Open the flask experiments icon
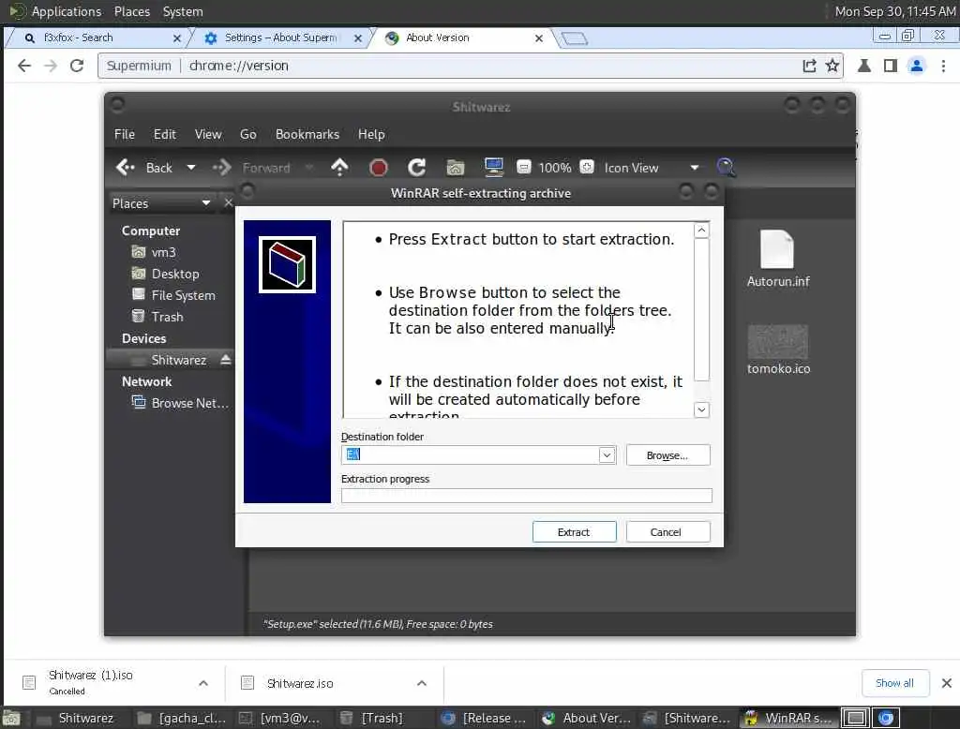Viewport: 960px width, 729px height. pos(864,66)
